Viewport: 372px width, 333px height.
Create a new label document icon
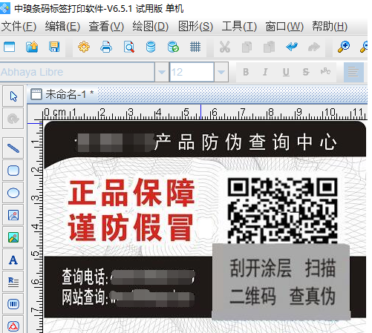click(x=10, y=47)
